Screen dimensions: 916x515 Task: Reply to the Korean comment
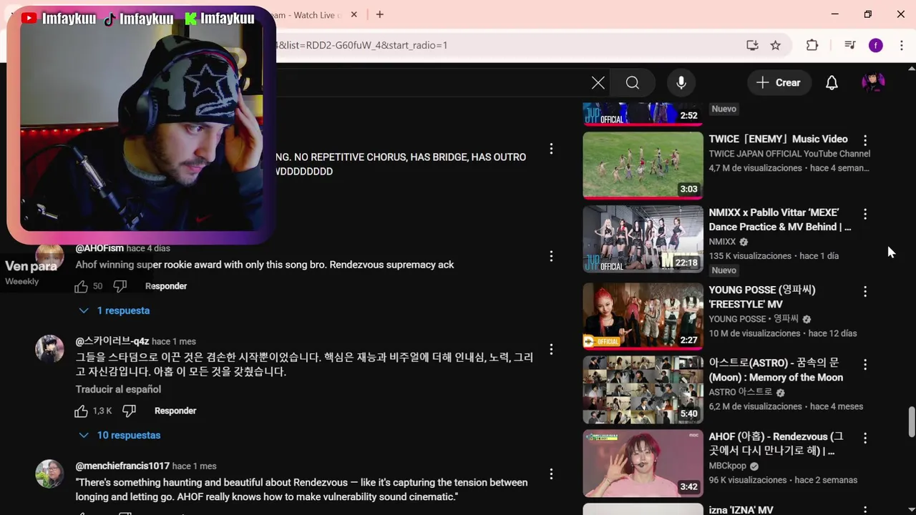pos(175,411)
